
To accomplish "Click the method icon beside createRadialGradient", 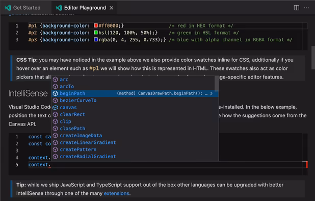I will point(55,157).
